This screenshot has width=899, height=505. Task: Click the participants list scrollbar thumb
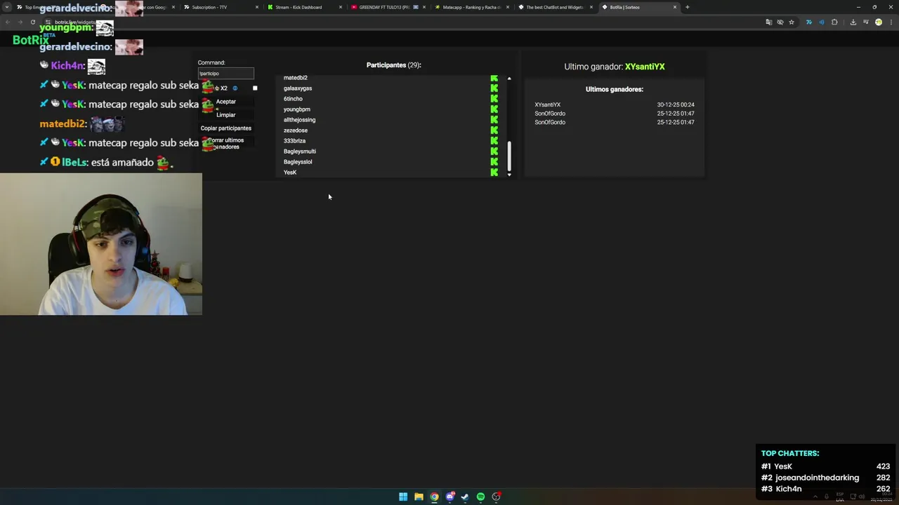(x=509, y=156)
